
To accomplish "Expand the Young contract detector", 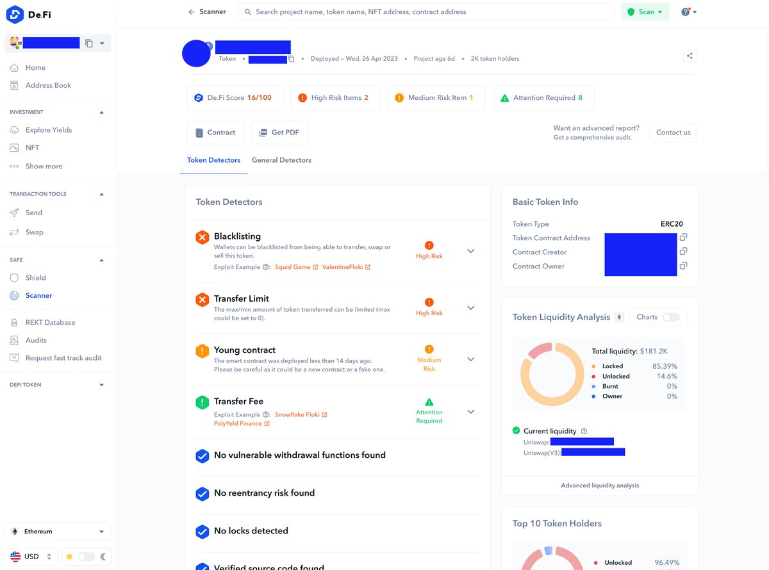I will click(x=471, y=359).
